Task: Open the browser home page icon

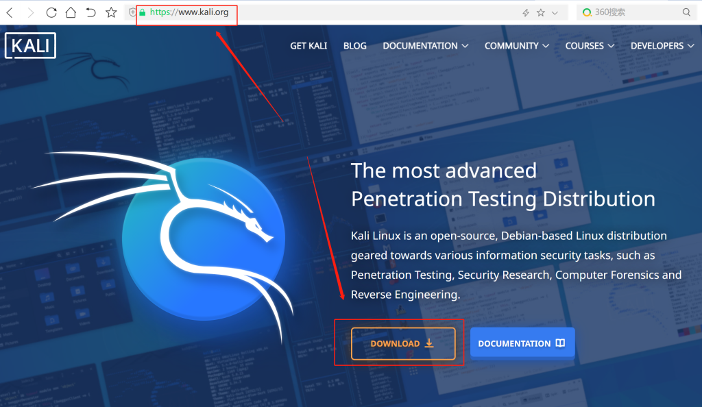Action: 71,12
